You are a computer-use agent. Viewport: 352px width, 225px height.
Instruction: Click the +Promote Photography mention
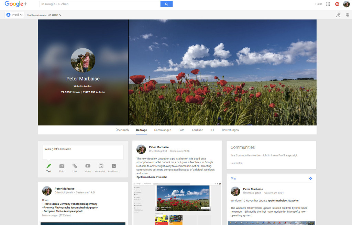coord(56,208)
